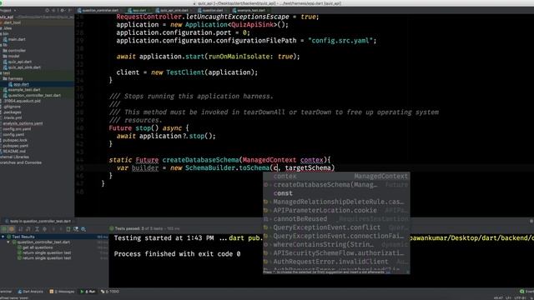The height and width of the screenshot is (300, 534).
Task: Click the sort tests alphabetically icon
Action: coord(20,229)
